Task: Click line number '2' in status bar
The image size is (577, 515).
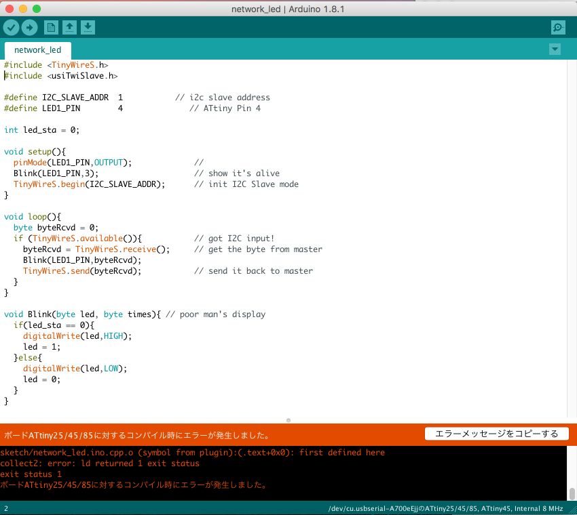Action: (x=6, y=509)
